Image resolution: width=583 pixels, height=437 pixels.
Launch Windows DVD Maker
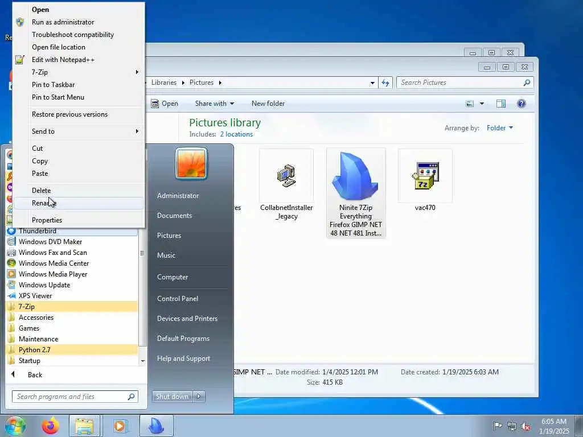point(72,242)
